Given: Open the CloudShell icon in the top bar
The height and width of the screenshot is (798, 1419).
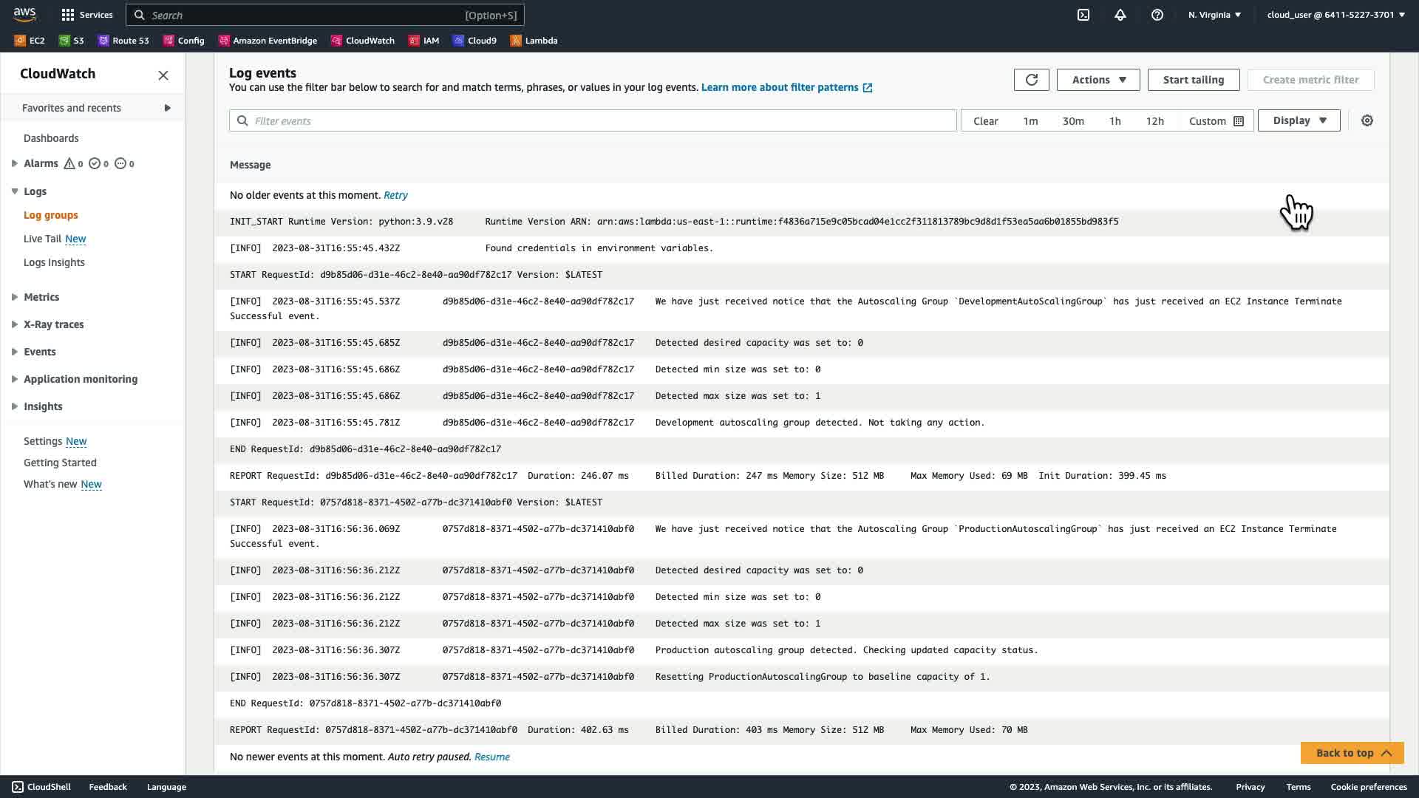Looking at the screenshot, I should [x=1083, y=15].
